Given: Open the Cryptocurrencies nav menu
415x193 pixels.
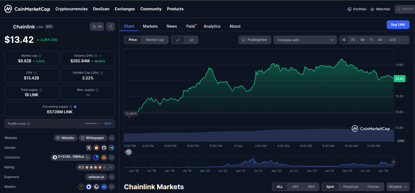Looking at the screenshot, I should tap(71, 9).
